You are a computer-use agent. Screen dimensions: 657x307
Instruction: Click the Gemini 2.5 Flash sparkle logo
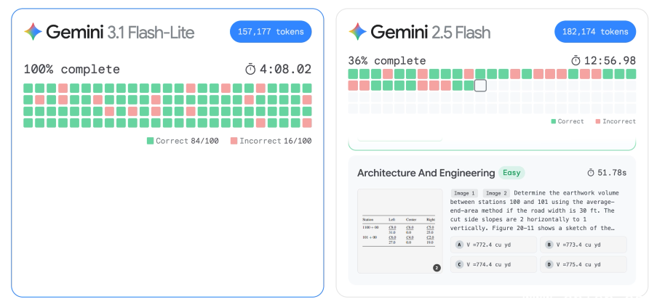tap(358, 32)
